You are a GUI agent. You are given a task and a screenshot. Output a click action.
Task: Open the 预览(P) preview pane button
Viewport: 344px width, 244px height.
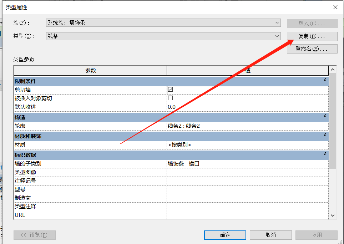35,235
